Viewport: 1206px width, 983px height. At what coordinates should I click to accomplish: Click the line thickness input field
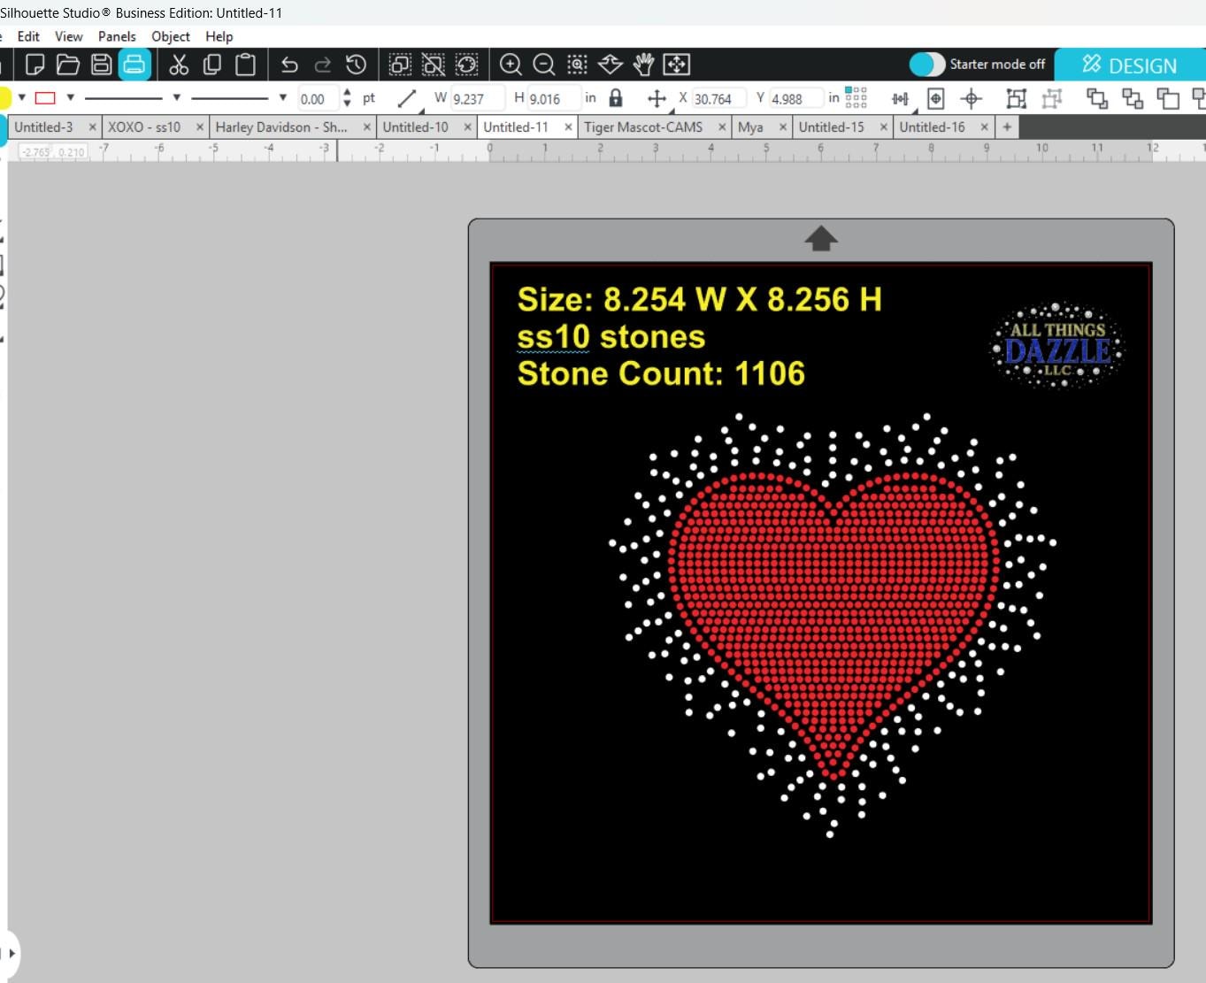(319, 98)
